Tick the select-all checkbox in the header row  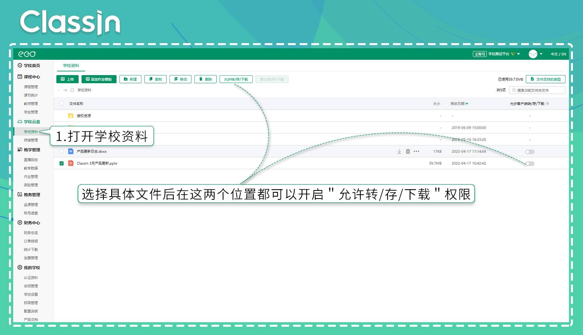pos(61,104)
